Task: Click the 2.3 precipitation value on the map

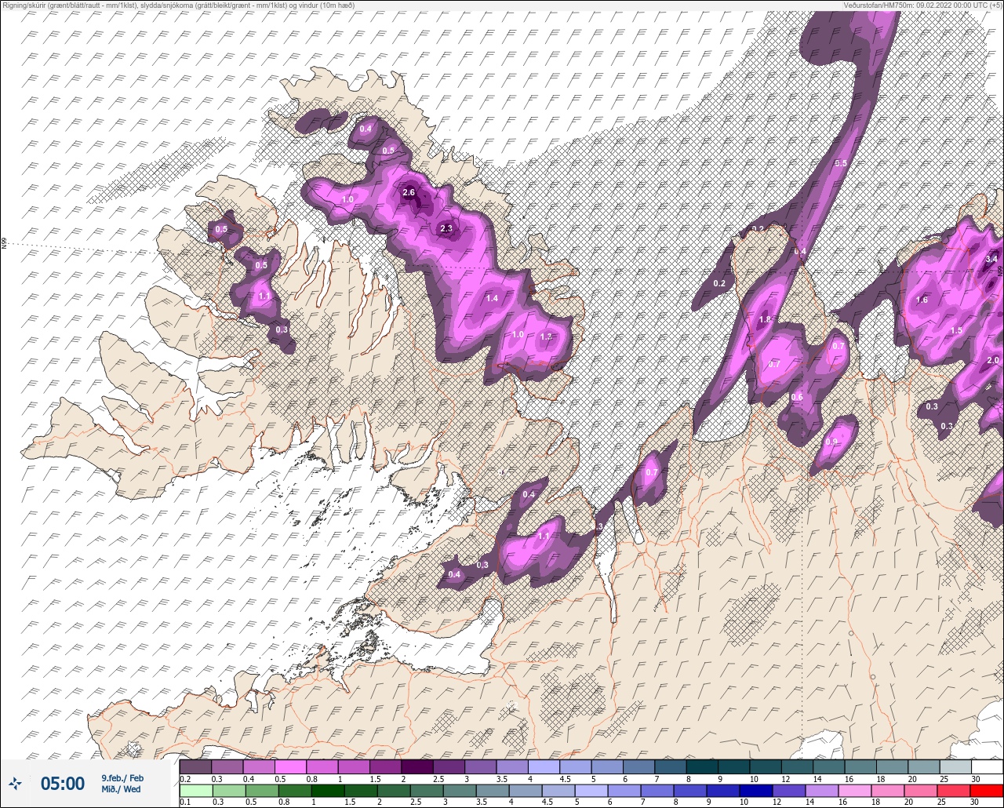Action: point(446,229)
